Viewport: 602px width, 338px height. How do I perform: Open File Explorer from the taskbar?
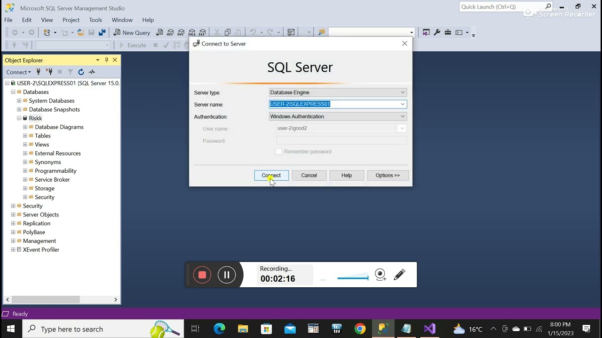pyautogui.click(x=243, y=329)
